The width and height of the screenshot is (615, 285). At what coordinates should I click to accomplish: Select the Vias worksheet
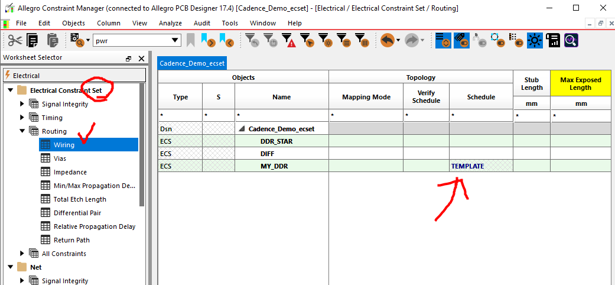tap(60, 158)
